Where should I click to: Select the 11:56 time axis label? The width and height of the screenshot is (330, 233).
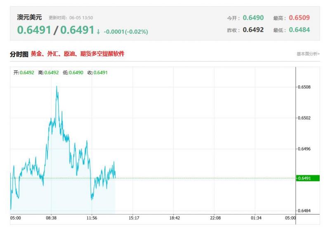(92, 218)
